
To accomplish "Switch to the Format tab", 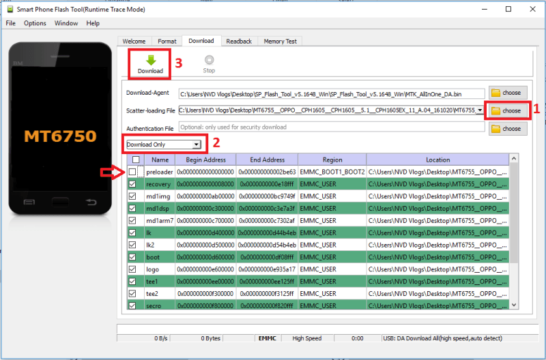I will (x=167, y=42).
